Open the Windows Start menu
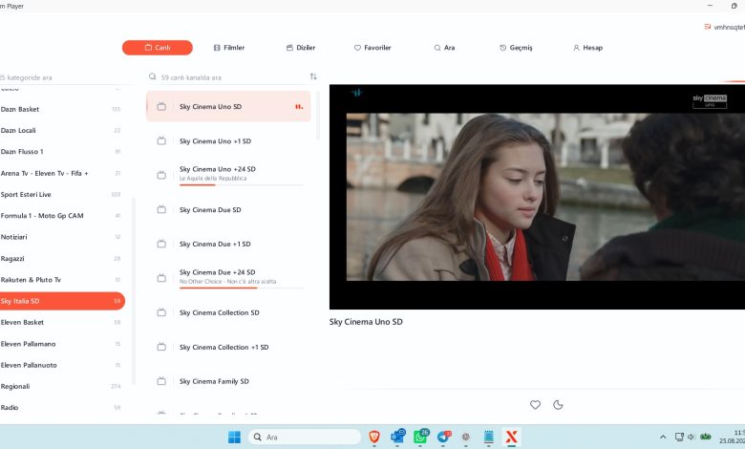 point(234,438)
